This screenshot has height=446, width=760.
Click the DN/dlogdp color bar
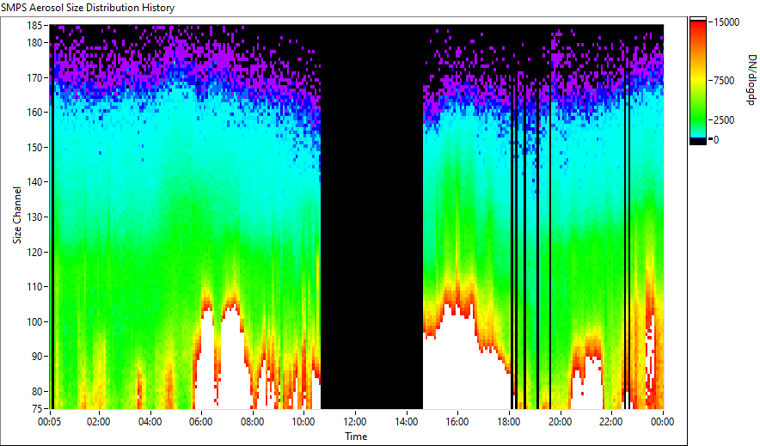pyautogui.click(x=698, y=81)
